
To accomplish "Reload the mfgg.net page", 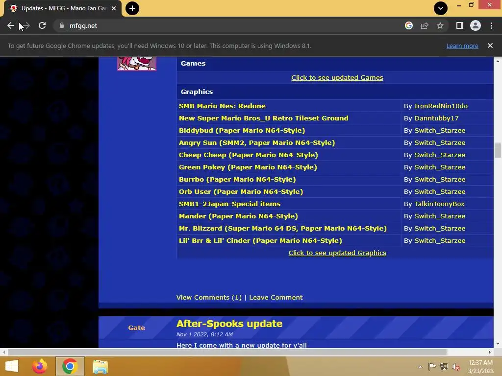I will point(42,25).
